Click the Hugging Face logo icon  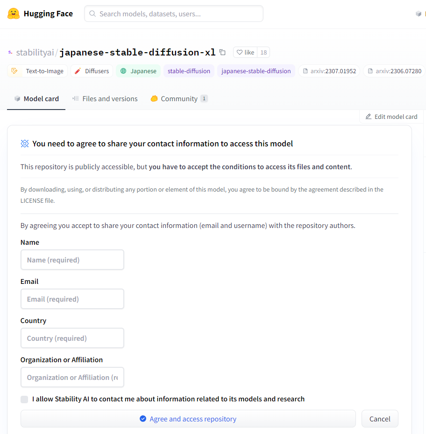click(14, 14)
